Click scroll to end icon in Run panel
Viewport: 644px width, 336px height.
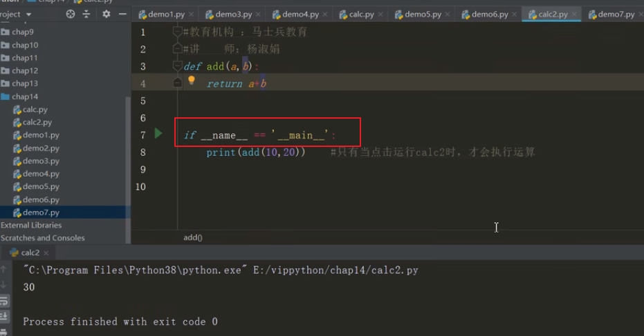click(x=3, y=316)
